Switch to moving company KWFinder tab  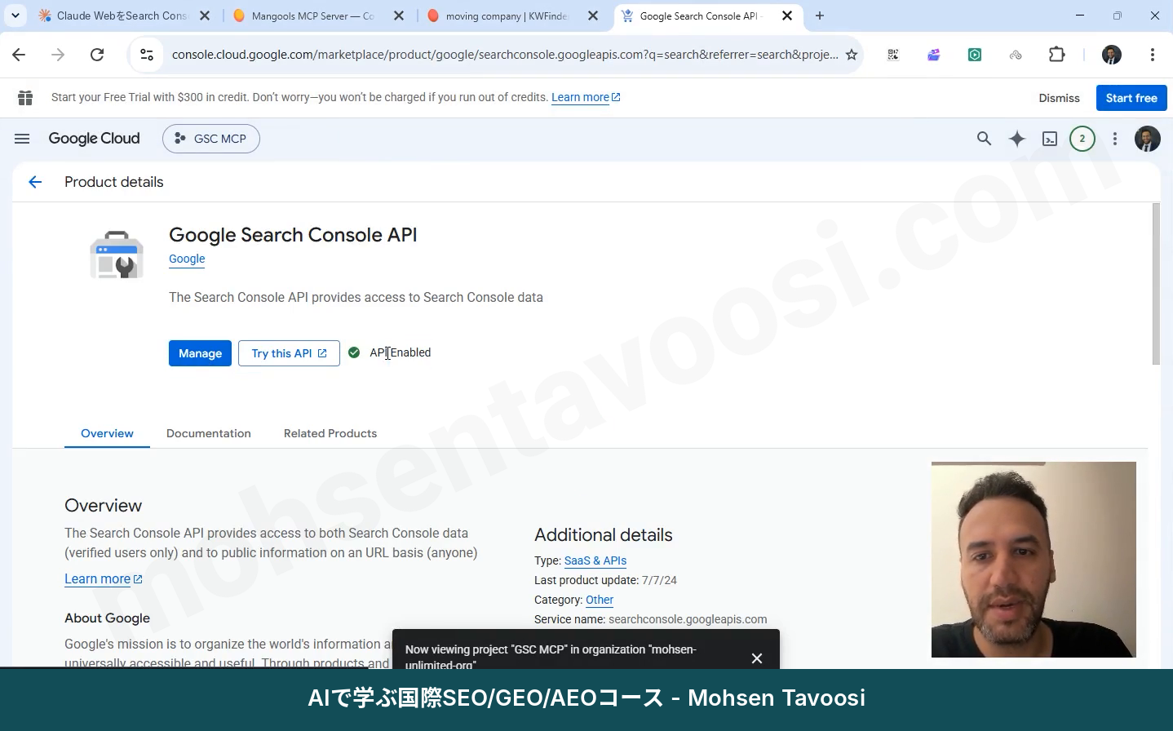511,16
